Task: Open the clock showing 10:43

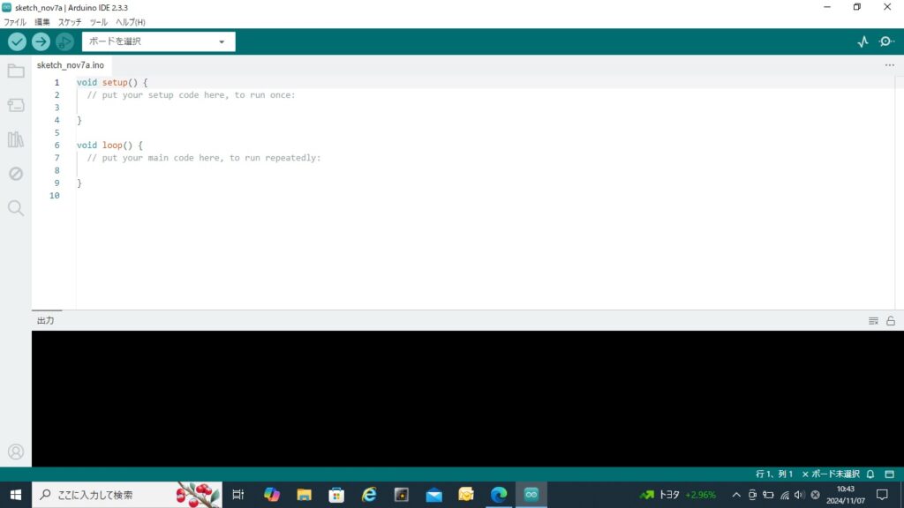Action: click(x=846, y=495)
